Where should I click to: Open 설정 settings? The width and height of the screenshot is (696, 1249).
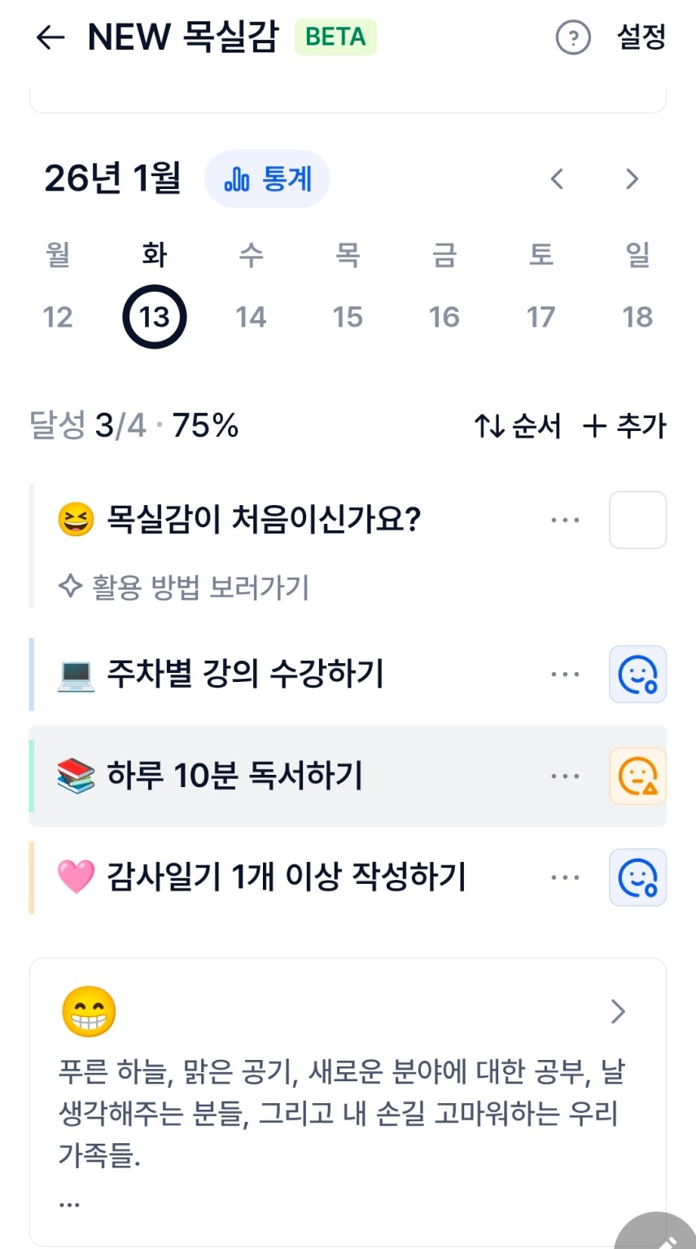click(x=641, y=37)
